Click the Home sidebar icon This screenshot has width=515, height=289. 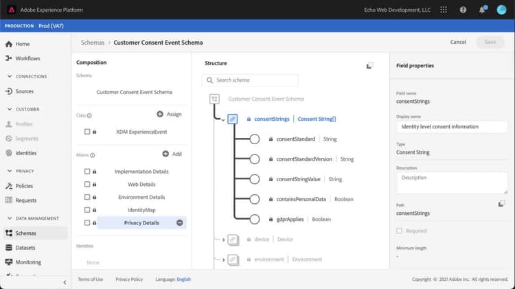(x=9, y=44)
